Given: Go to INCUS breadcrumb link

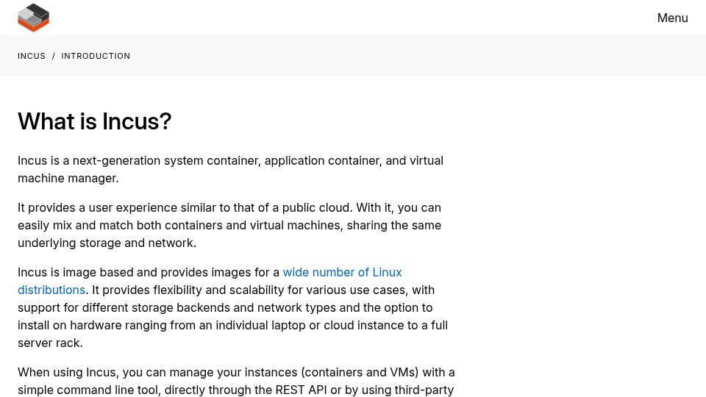Looking at the screenshot, I should [x=32, y=56].
